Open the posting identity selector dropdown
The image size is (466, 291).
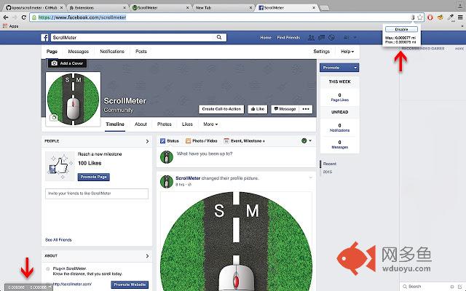(307, 140)
